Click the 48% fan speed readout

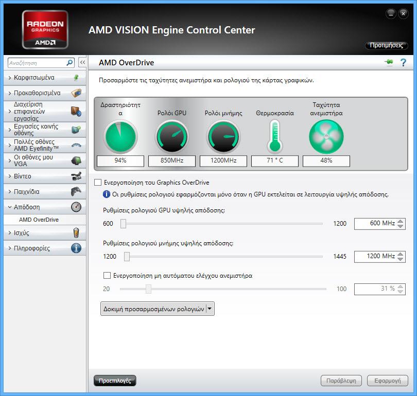tap(326, 160)
